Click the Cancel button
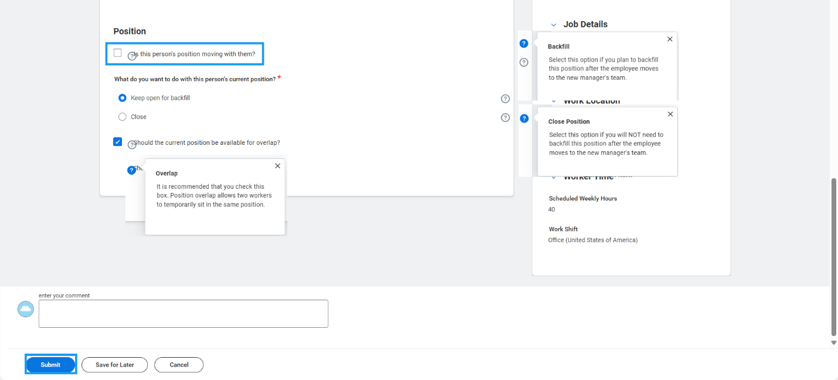Screen dimensions: 838x380 (179, 364)
